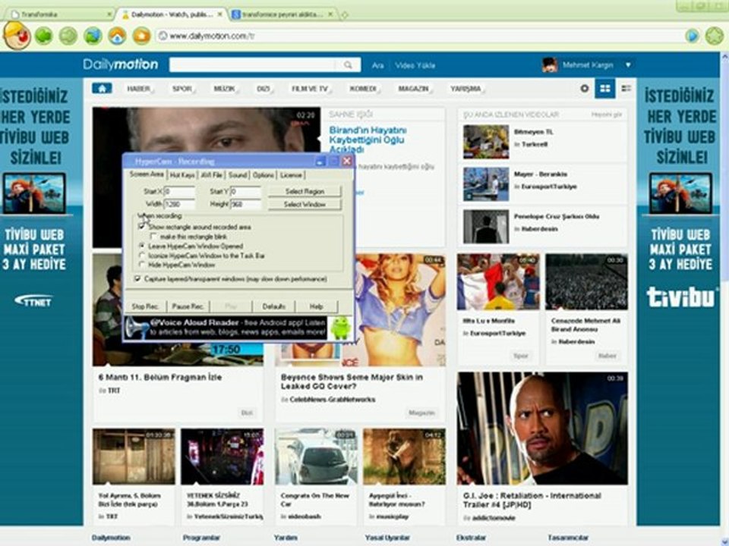Screen dimensions: 729x546
Task: Toggle Show rectangle around recorded area
Action: (142, 227)
